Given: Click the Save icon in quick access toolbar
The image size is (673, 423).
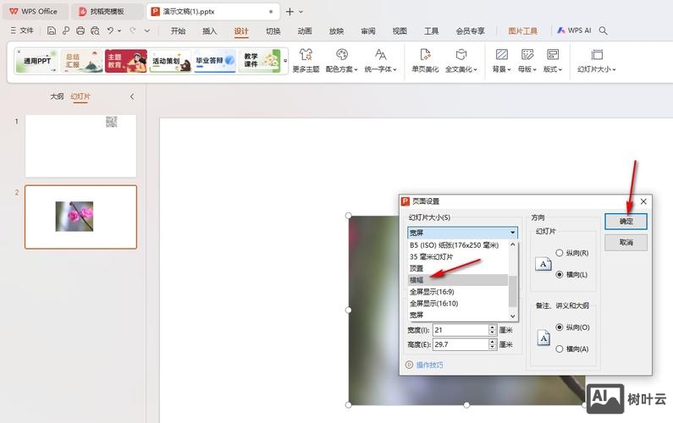Looking at the screenshot, I should click(x=52, y=30).
